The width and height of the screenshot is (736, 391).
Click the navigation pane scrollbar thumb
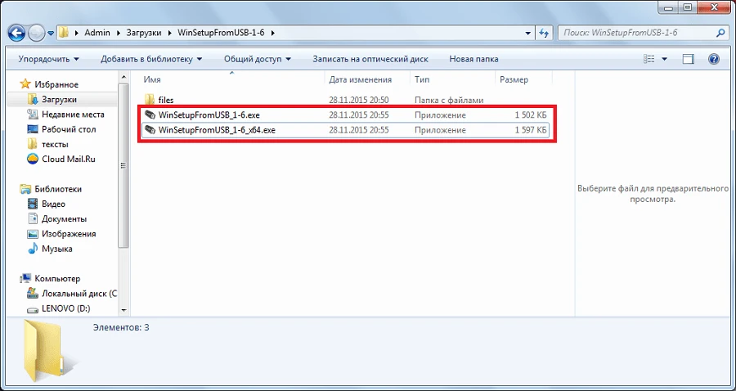click(124, 166)
